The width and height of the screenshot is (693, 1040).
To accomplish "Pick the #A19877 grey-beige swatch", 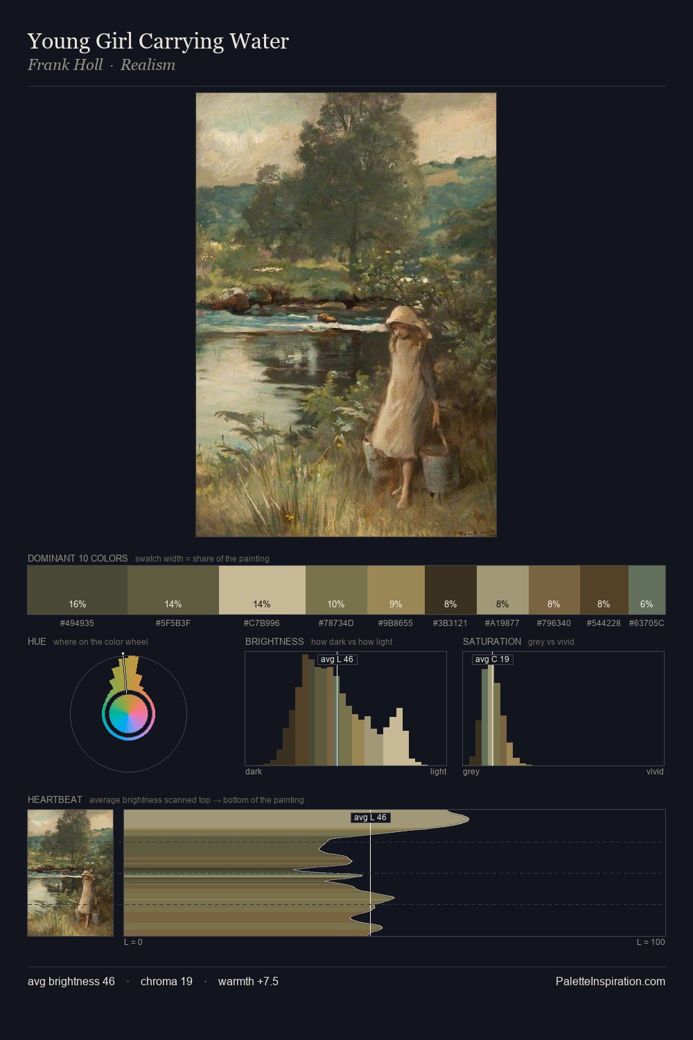I will (502, 590).
